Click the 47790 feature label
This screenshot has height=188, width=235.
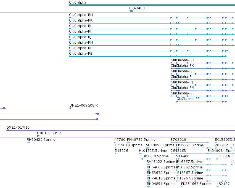120,140
